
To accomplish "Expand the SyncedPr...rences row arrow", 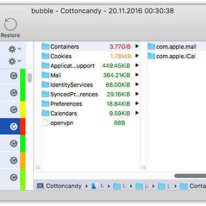I will click(137, 94).
